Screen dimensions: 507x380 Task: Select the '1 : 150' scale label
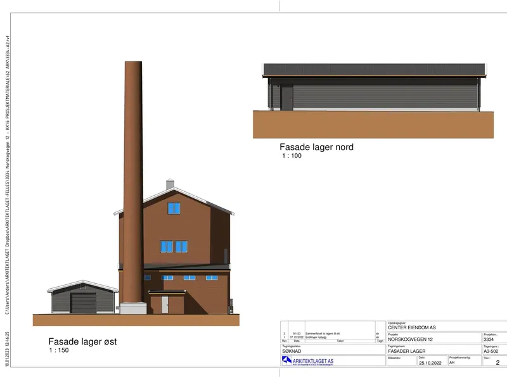tap(59, 350)
